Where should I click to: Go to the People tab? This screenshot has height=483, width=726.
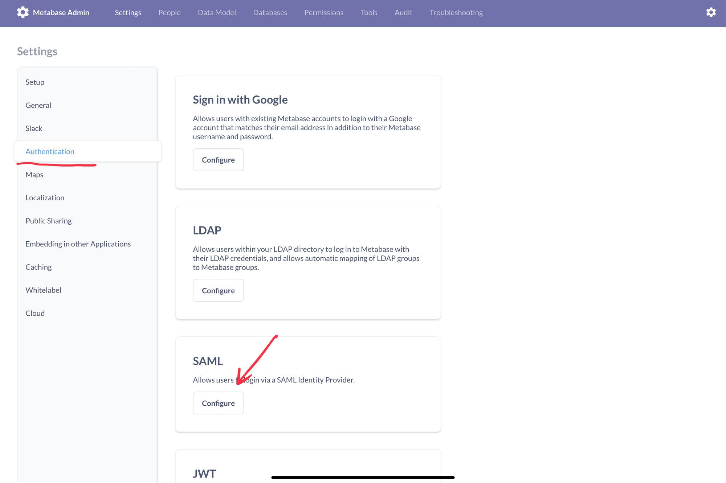coord(170,12)
